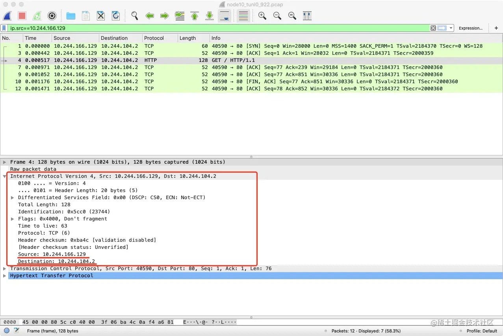Sort packets by the Destination column
Viewport: 503px width, 336px height.
(121, 38)
